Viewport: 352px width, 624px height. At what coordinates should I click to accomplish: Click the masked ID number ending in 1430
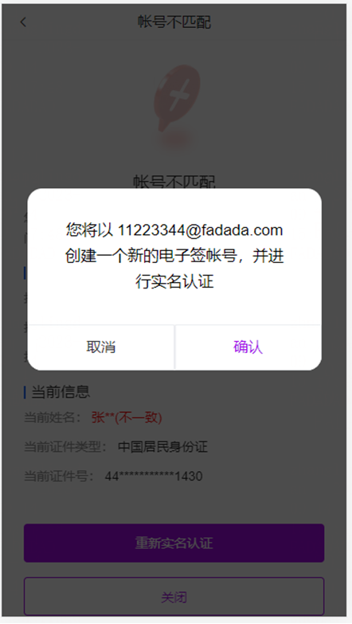pos(154,476)
